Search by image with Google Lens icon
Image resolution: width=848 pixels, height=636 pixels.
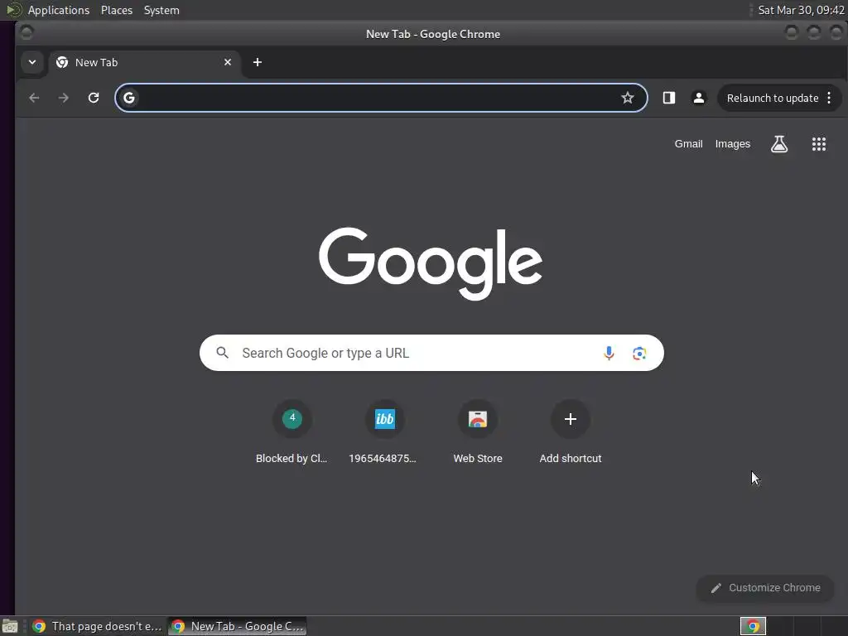639,353
